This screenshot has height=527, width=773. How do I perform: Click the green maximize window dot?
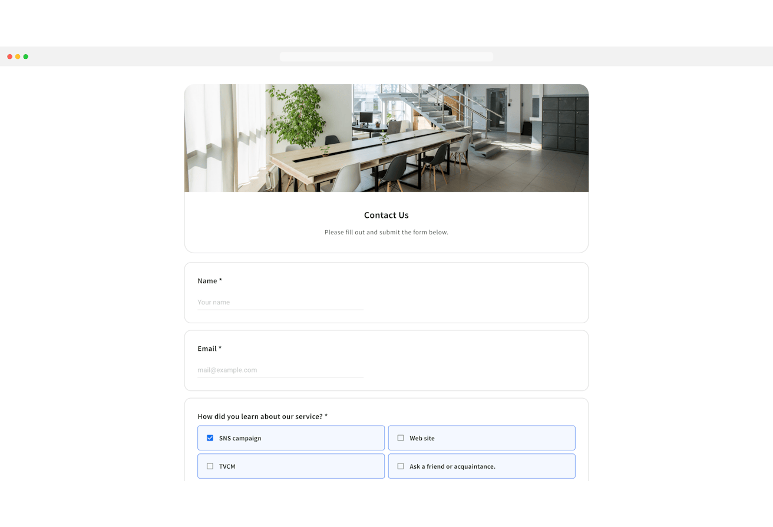pos(26,57)
